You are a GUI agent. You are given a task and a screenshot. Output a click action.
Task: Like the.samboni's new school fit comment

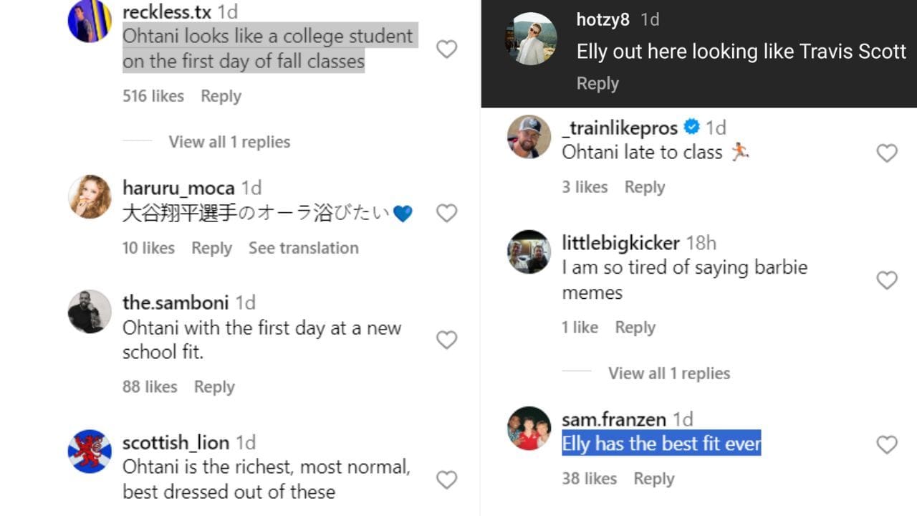pos(446,340)
